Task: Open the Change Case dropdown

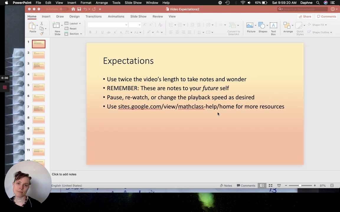Action: (x=138, y=32)
